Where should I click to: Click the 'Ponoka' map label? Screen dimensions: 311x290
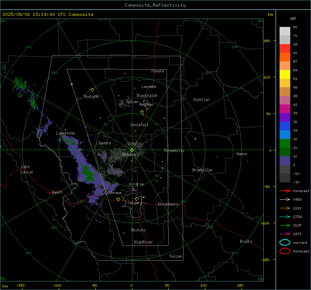pyautogui.click(x=158, y=71)
